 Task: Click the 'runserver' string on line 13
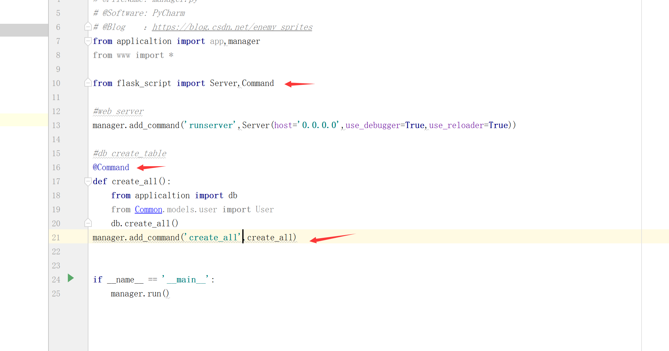point(211,125)
